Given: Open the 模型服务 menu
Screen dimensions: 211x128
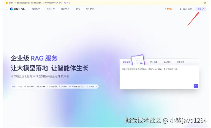Looking at the screenshot, I should point(36,9).
